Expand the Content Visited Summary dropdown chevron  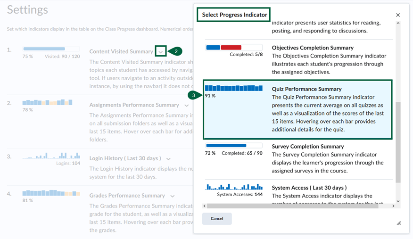pos(161,51)
